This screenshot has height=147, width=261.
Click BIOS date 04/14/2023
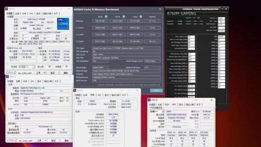45,118
